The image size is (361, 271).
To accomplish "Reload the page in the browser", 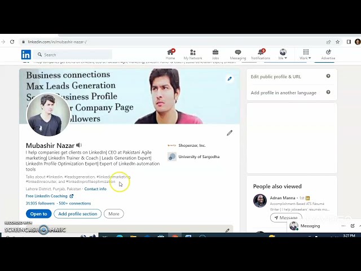I will click(x=12, y=42).
